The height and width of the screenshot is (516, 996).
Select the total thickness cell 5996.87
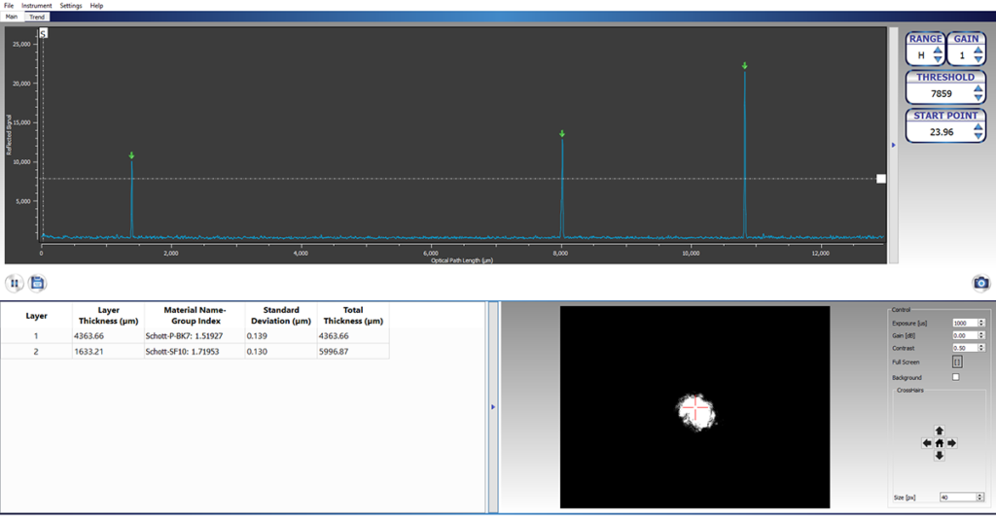point(353,351)
